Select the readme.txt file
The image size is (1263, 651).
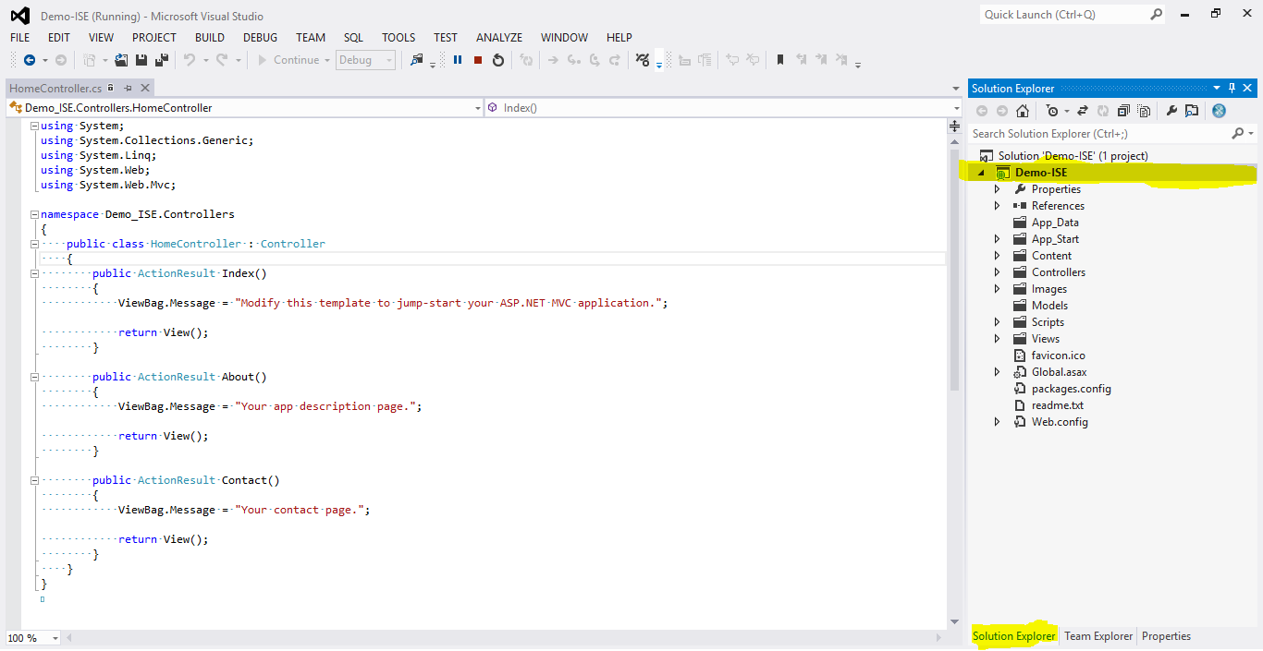[x=1058, y=405]
